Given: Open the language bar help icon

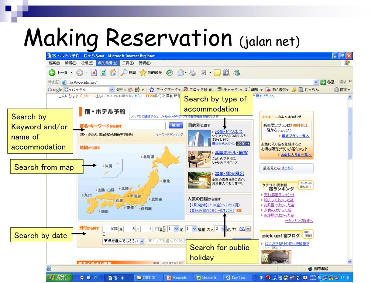Looking at the screenshot, I should [x=305, y=278].
